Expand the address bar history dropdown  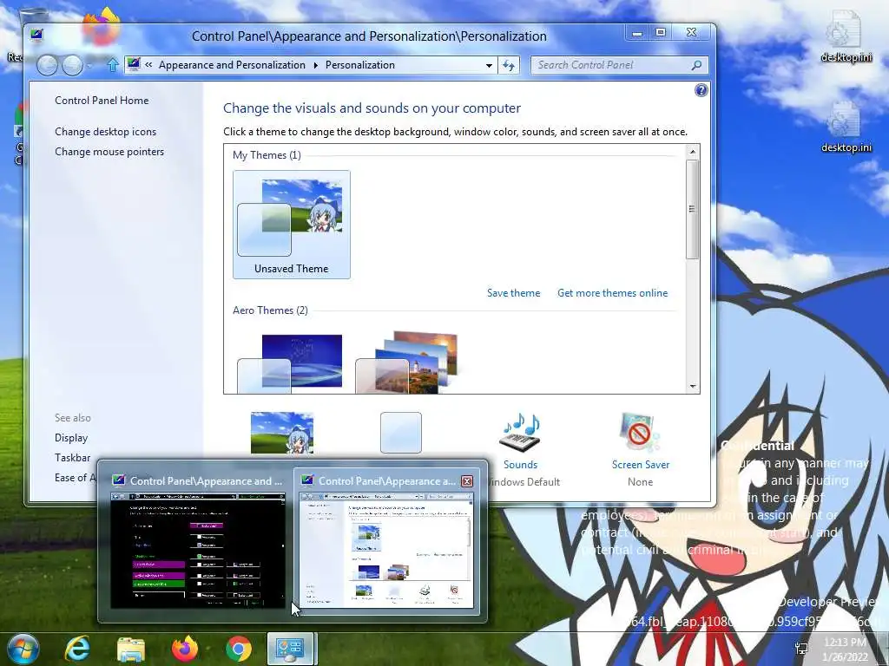[x=489, y=66]
